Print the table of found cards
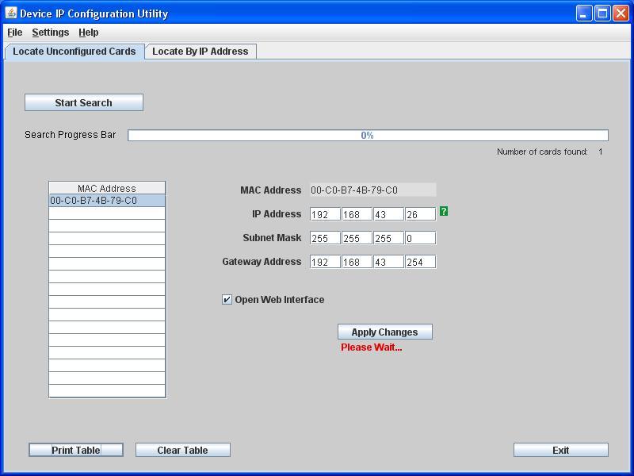 coord(76,449)
